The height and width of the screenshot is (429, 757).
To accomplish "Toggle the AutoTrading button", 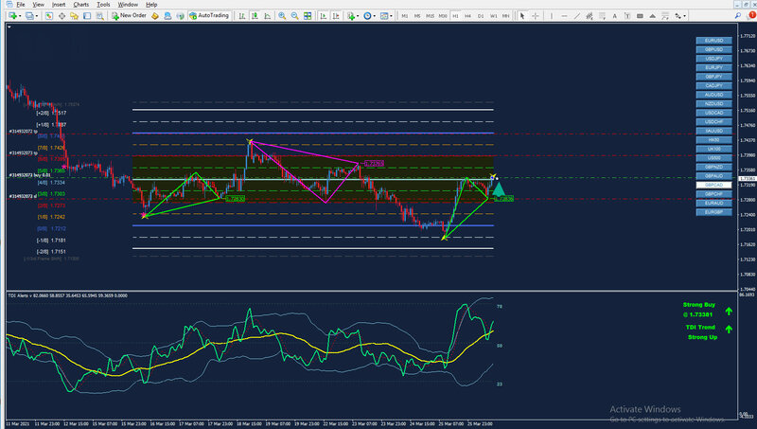I will tap(209, 16).
